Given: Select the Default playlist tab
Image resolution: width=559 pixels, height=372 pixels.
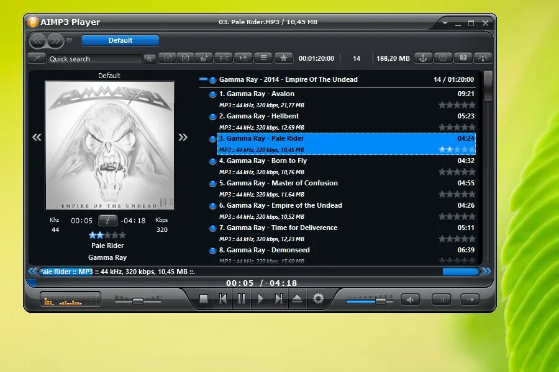Looking at the screenshot, I should (120, 40).
